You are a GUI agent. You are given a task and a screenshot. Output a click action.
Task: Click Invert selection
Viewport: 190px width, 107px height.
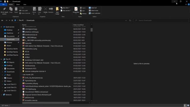click(94, 13)
